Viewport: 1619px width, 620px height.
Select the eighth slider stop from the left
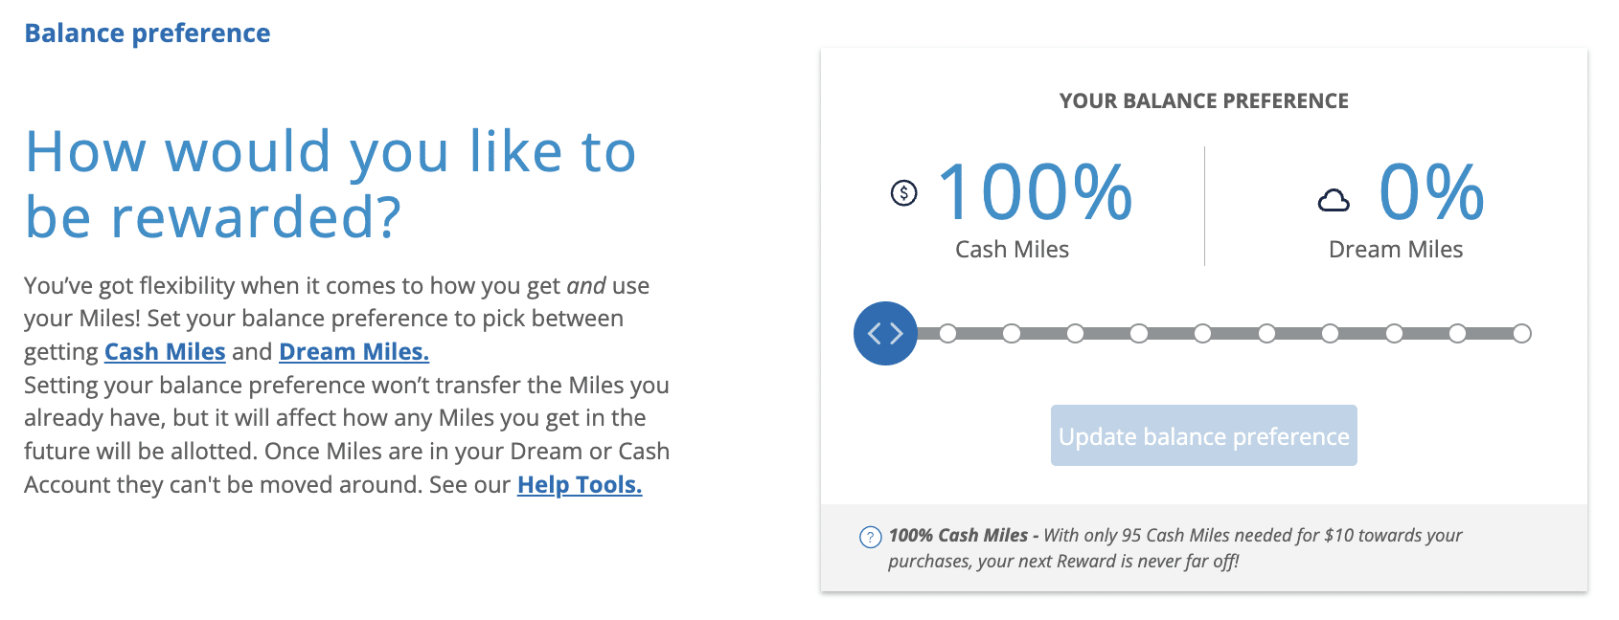coord(1394,333)
